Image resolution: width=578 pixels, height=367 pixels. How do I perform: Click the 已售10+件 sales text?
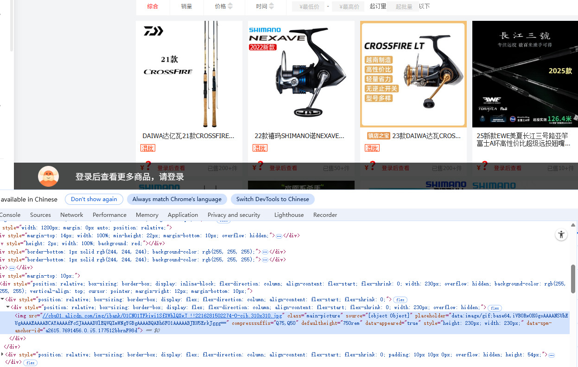coord(561,168)
